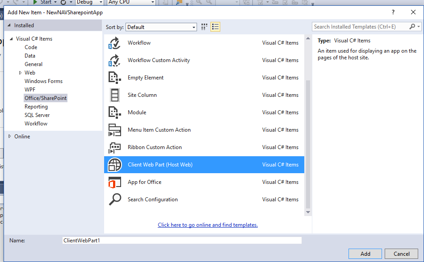Image resolution: width=424 pixels, height=262 pixels.
Task: Switch to medium icons list view
Action: tap(215, 27)
